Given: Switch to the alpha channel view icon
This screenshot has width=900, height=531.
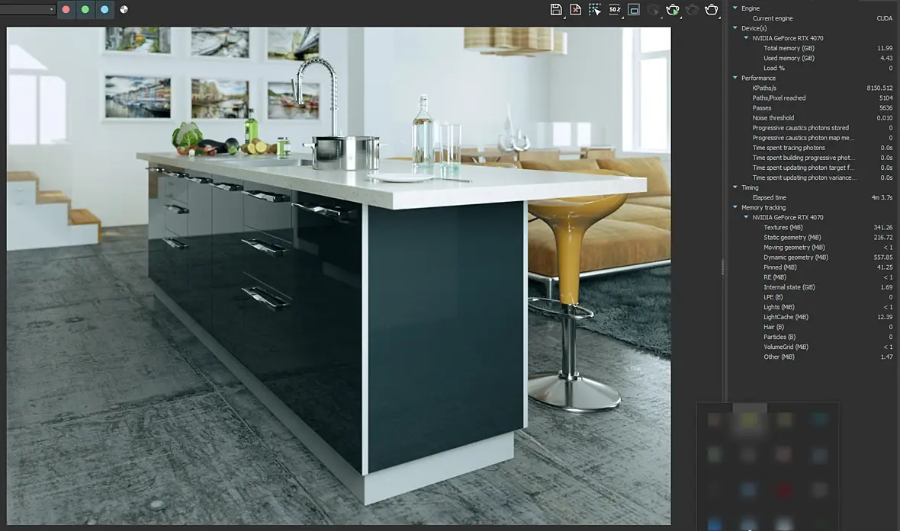Looking at the screenshot, I should (124, 9).
